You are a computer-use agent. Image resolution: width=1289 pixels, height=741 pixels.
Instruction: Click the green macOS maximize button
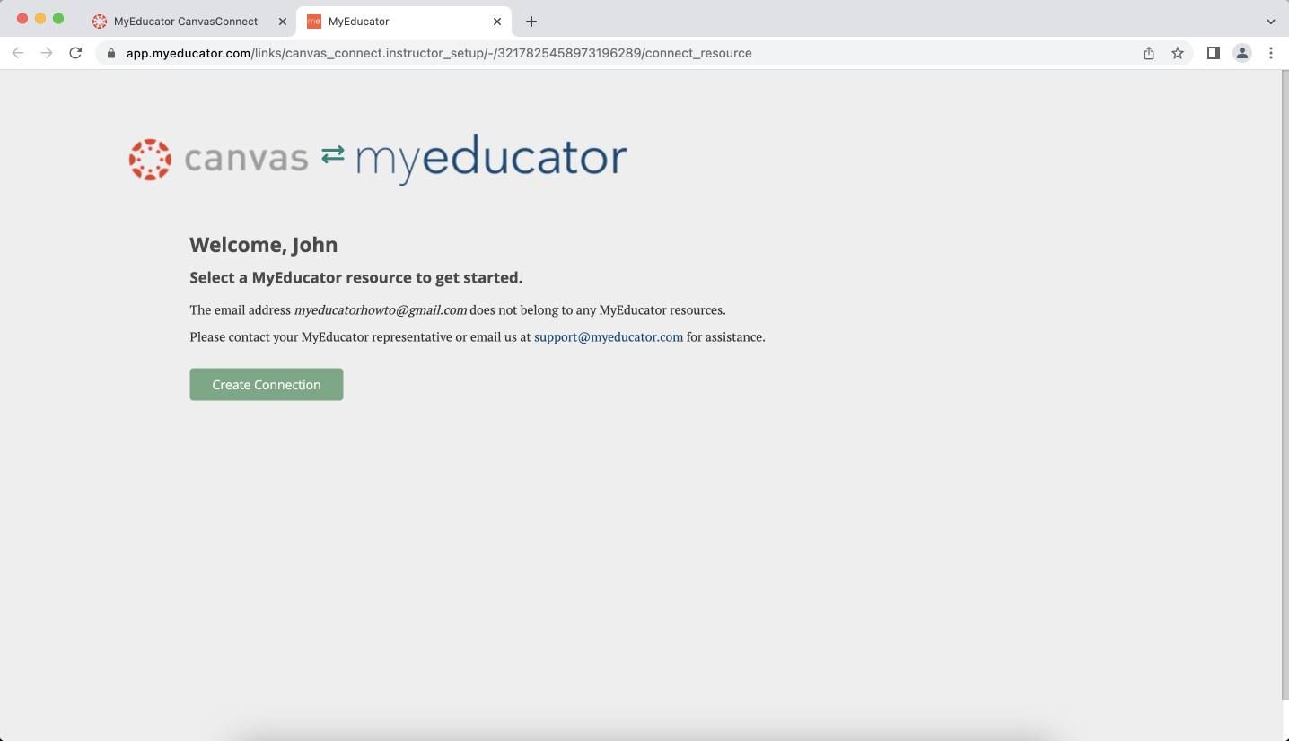tap(58, 19)
